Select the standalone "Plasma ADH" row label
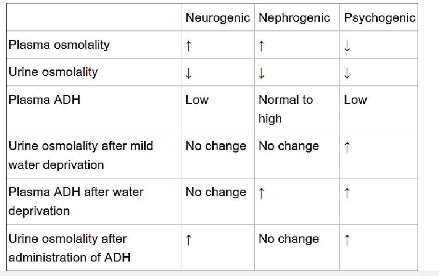This screenshot has height=276, width=439. click(x=44, y=100)
